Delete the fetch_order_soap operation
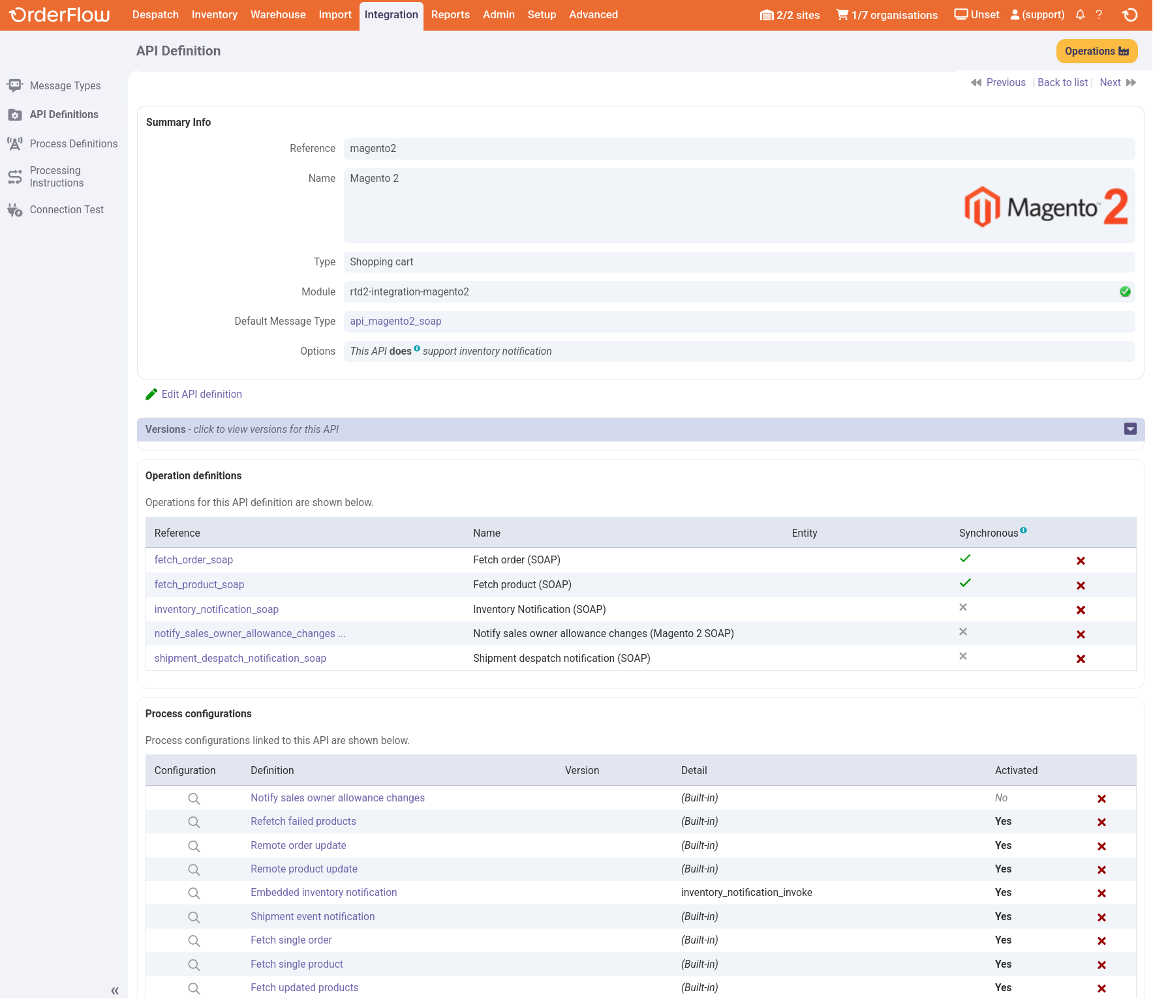Viewport: 1153px width, 999px height. 1081,561
